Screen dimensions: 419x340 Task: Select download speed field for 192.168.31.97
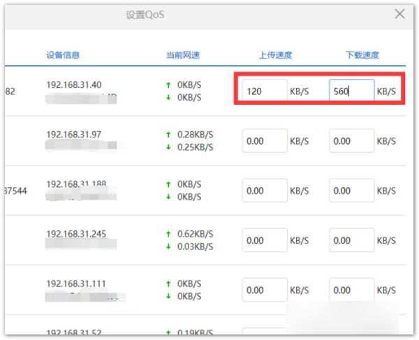pyautogui.click(x=351, y=141)
